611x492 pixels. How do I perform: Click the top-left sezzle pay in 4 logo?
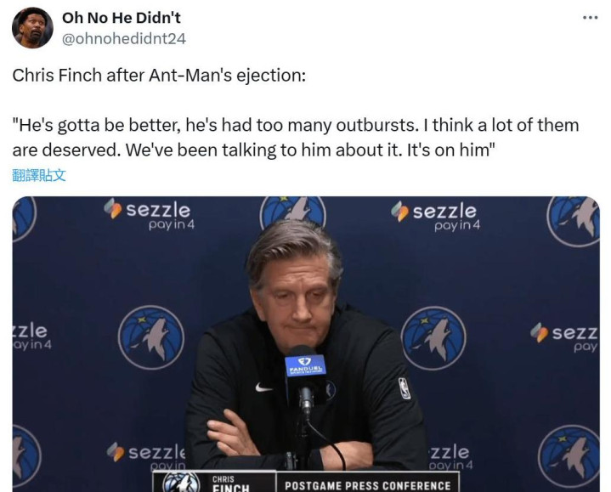pos(150,214)
